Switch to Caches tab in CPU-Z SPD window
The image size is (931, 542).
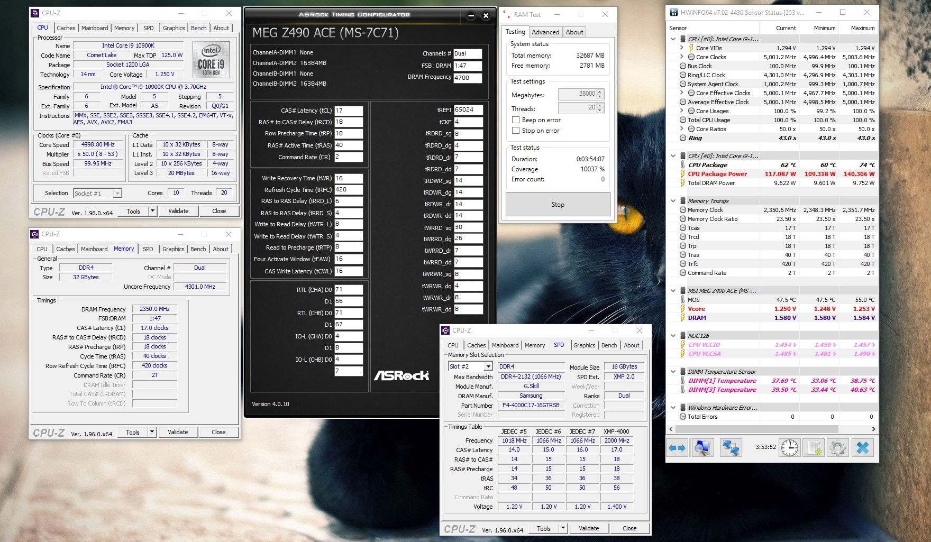coord(476,345)
